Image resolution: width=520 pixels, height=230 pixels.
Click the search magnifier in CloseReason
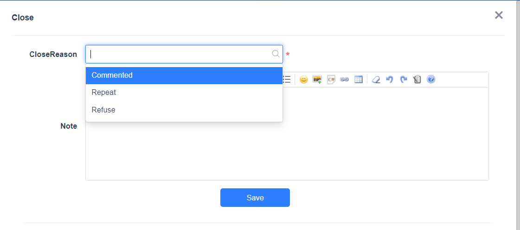pyautogui.click(x=276, y=54)
